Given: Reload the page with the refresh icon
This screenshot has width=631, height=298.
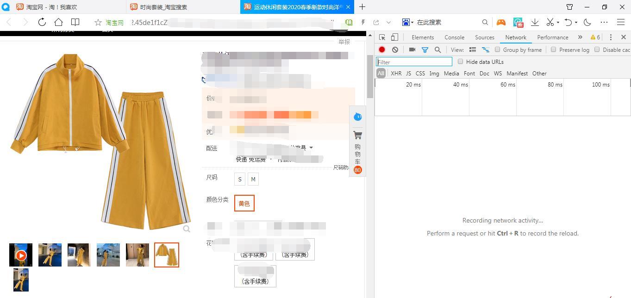Looking at the screenshot, I should 42,22.
